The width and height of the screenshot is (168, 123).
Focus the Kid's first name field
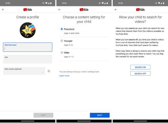point(27,47)
